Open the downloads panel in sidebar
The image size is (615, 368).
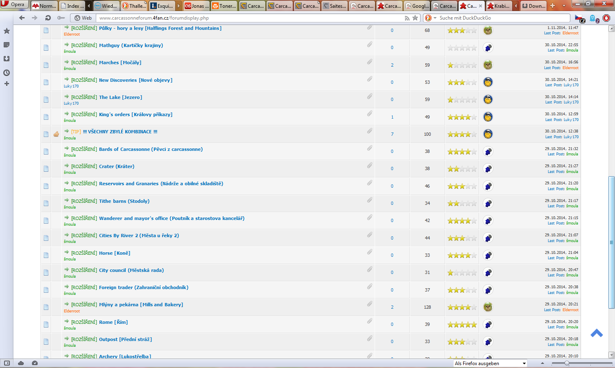7,59
